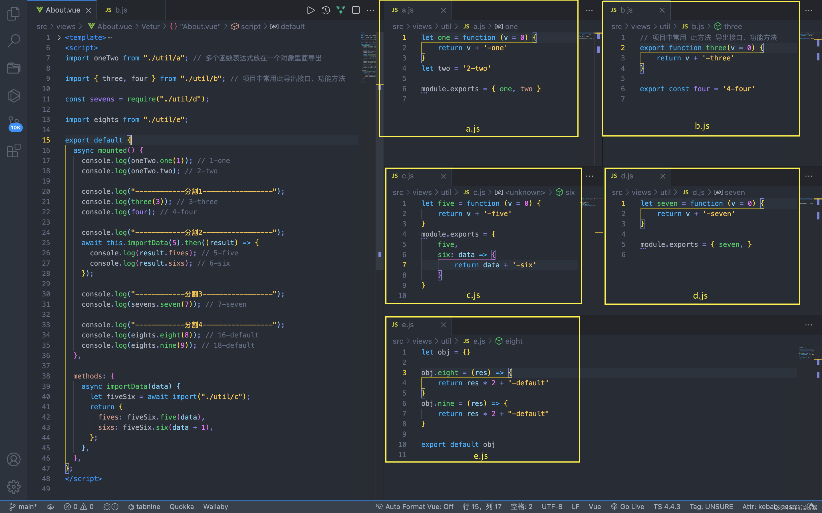The height and width of the screenshot is (513, 822).
Task: Open more actions menu for c.js group
Action: pos(590,176)
